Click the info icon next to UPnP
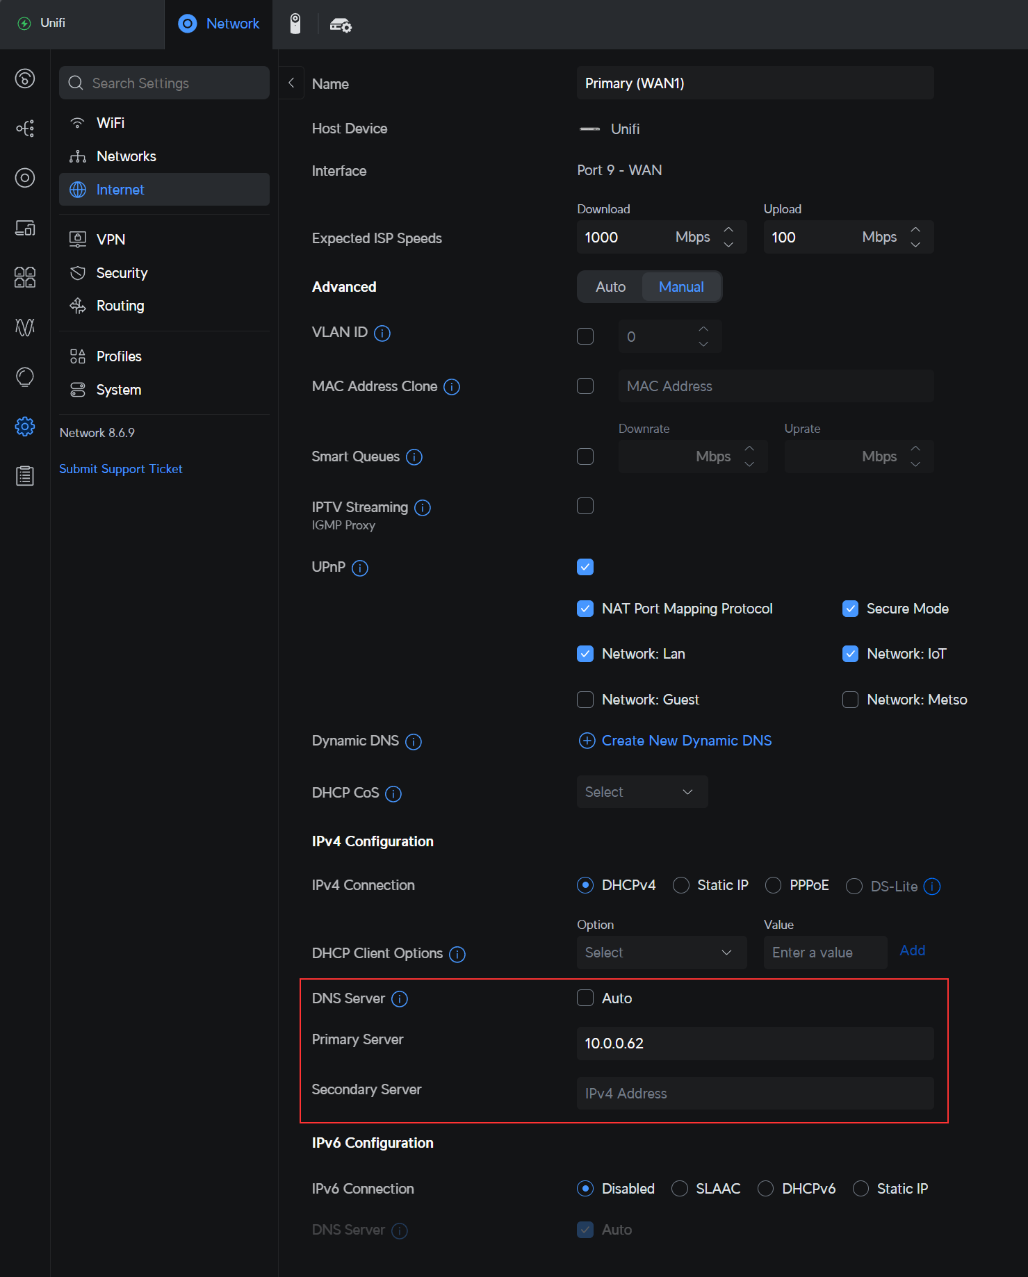The height and width of the screenshot is (1277, 1028). point(360,568)
